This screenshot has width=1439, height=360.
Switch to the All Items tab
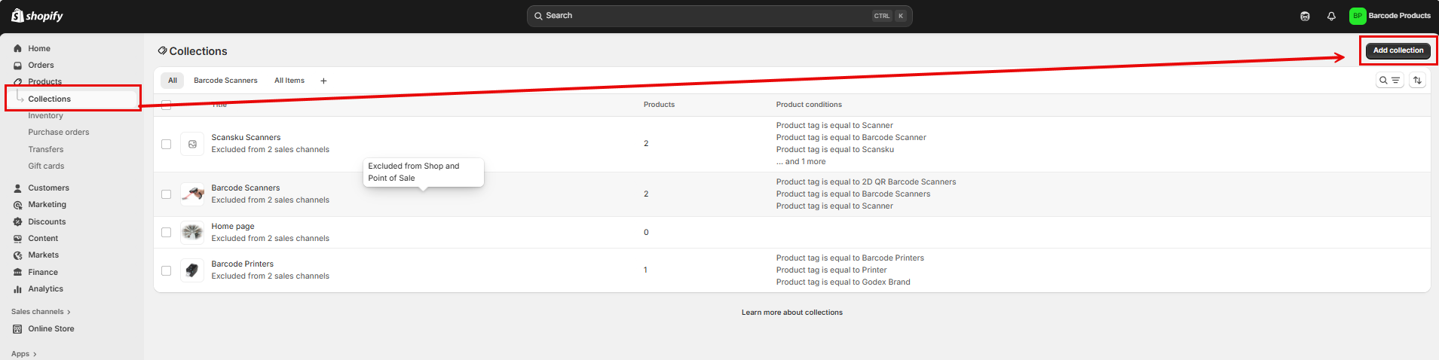(289, 81)
